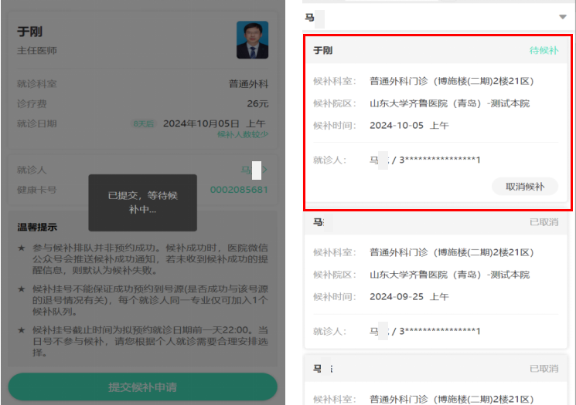Select the 26元 consultation fee
Image resolution: width=576 pixels, height=405 pixels.
point(257,103)
